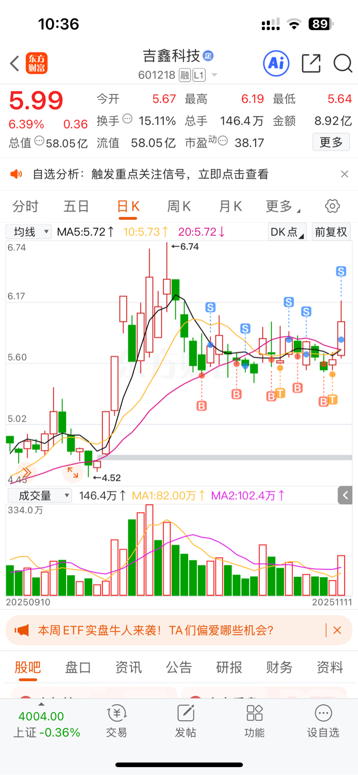Tap the stock code 601218
Screen dimensions: 358x775
pos(157,75)
